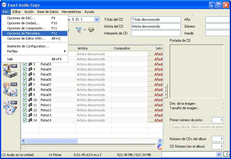
Task: Select Opciones de Metadata menu entry
Action: (35, 33)
